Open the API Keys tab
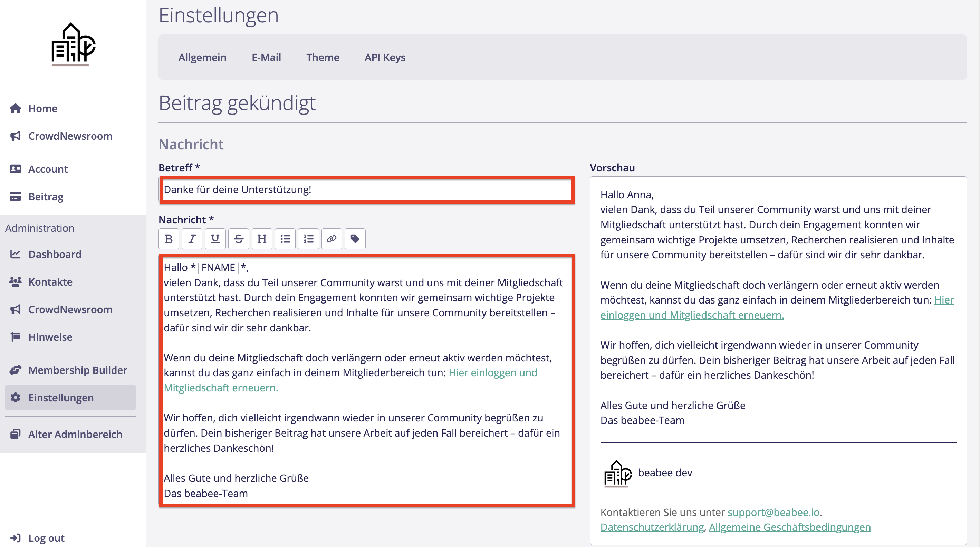 pyautogui.click(x=385, y=57)
